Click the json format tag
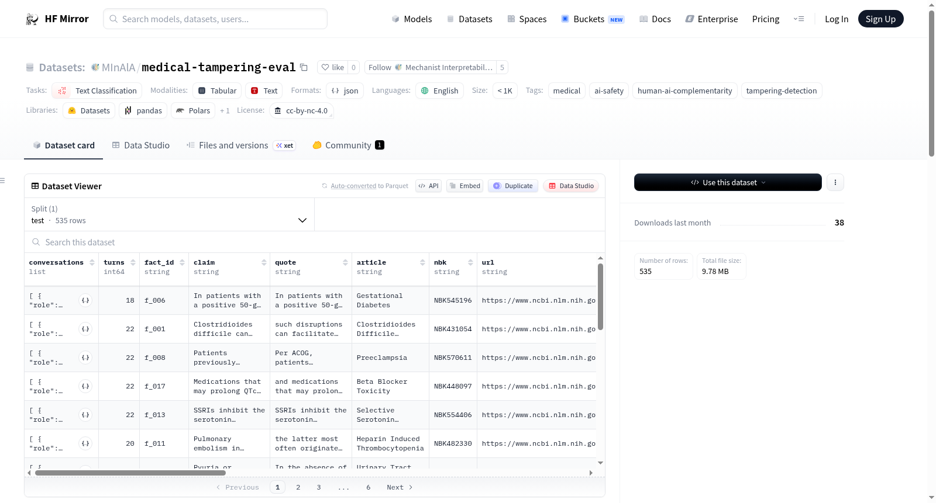The image size is (936, 503). [345, 91]
